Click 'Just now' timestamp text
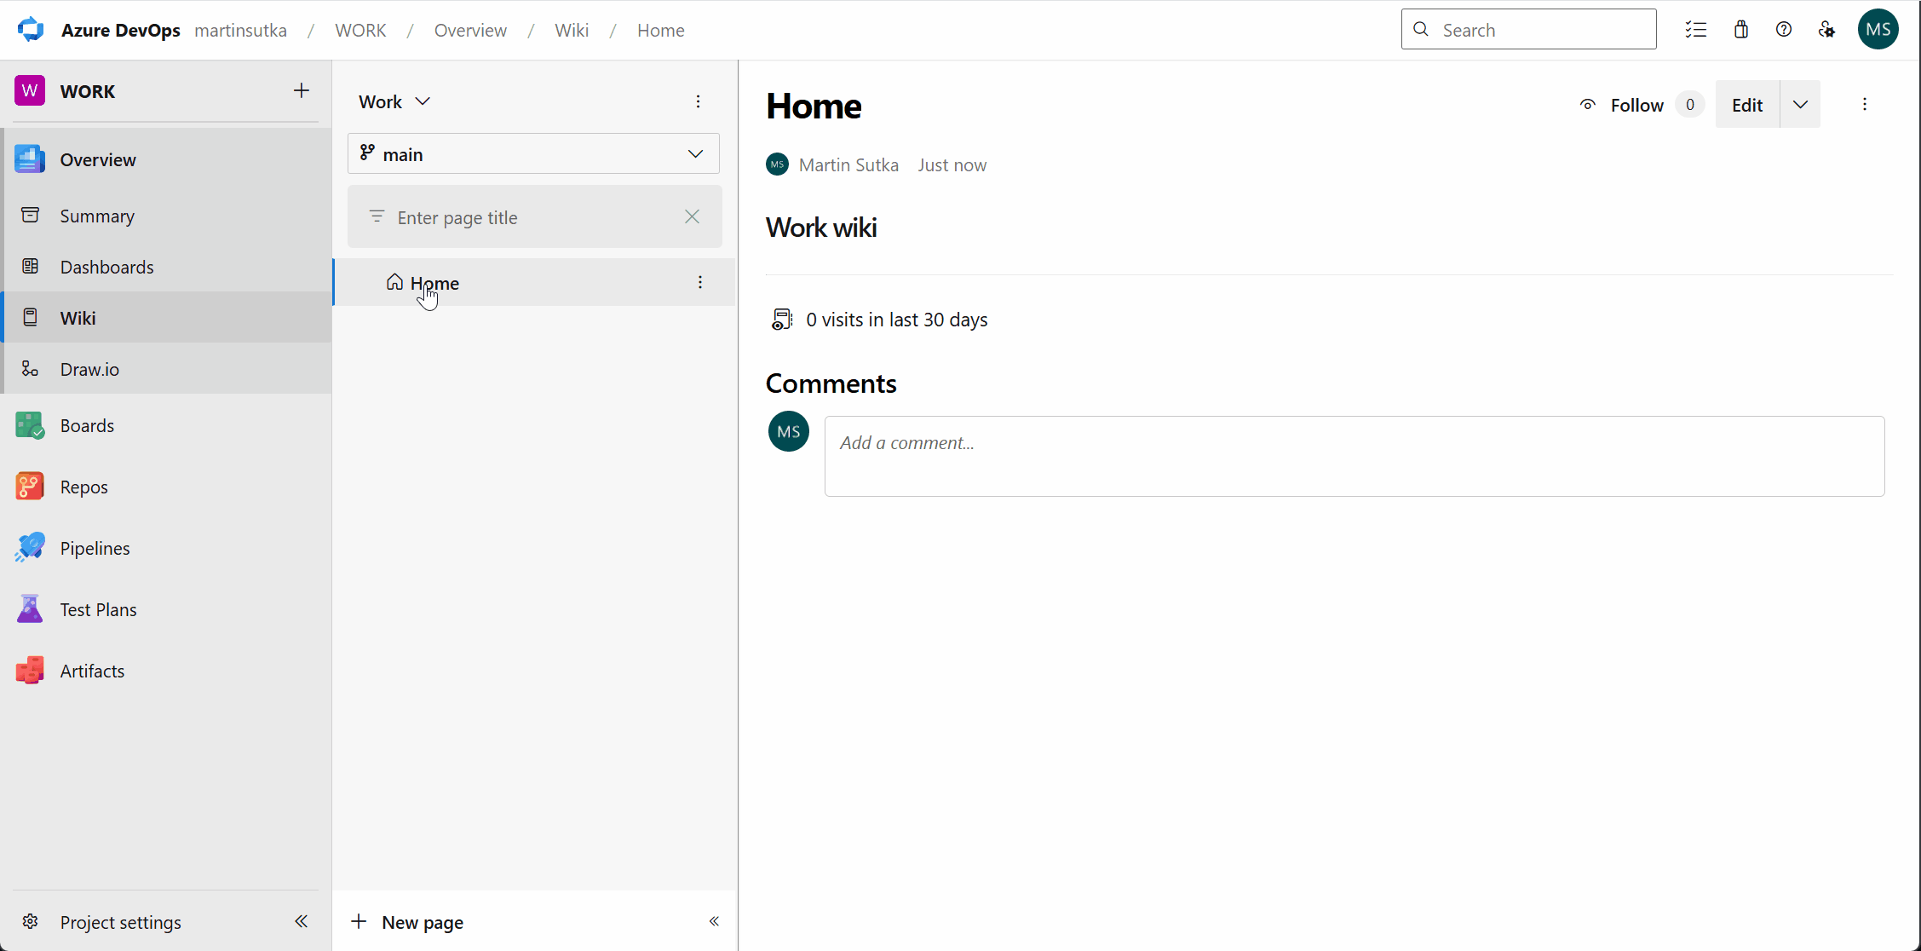 click(x=952, y=164)
